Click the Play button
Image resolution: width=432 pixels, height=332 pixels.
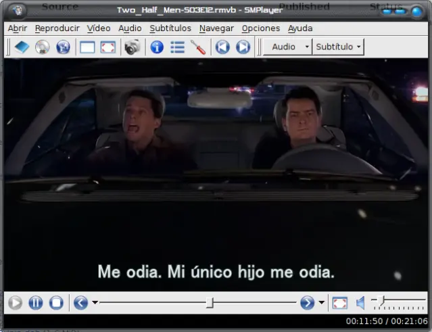click(15, 303)
